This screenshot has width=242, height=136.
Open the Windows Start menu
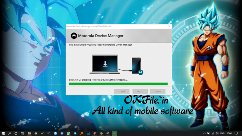pos(3,133)
